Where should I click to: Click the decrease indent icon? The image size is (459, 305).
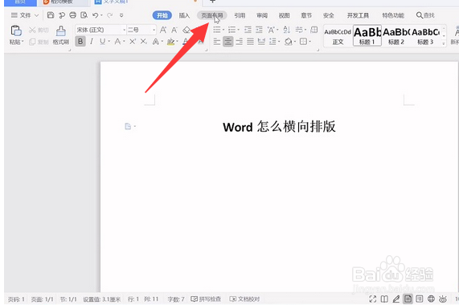pyautogui.click(x=248, y=30)
